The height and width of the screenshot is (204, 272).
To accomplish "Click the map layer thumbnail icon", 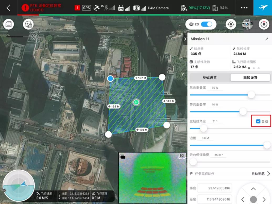I will 247,24.
